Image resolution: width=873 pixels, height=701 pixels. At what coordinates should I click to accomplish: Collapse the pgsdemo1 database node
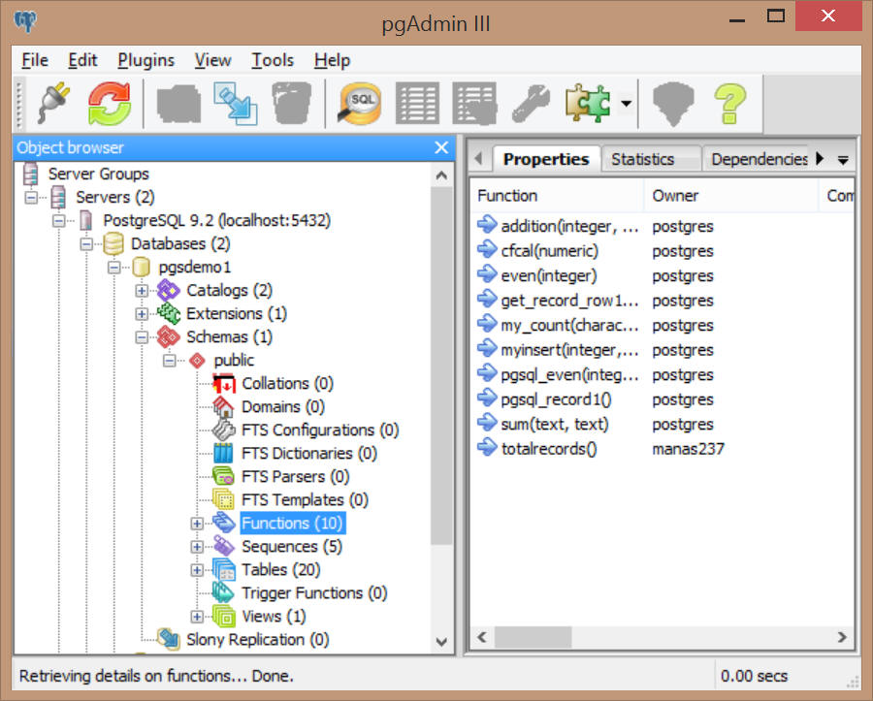(114, 267)
